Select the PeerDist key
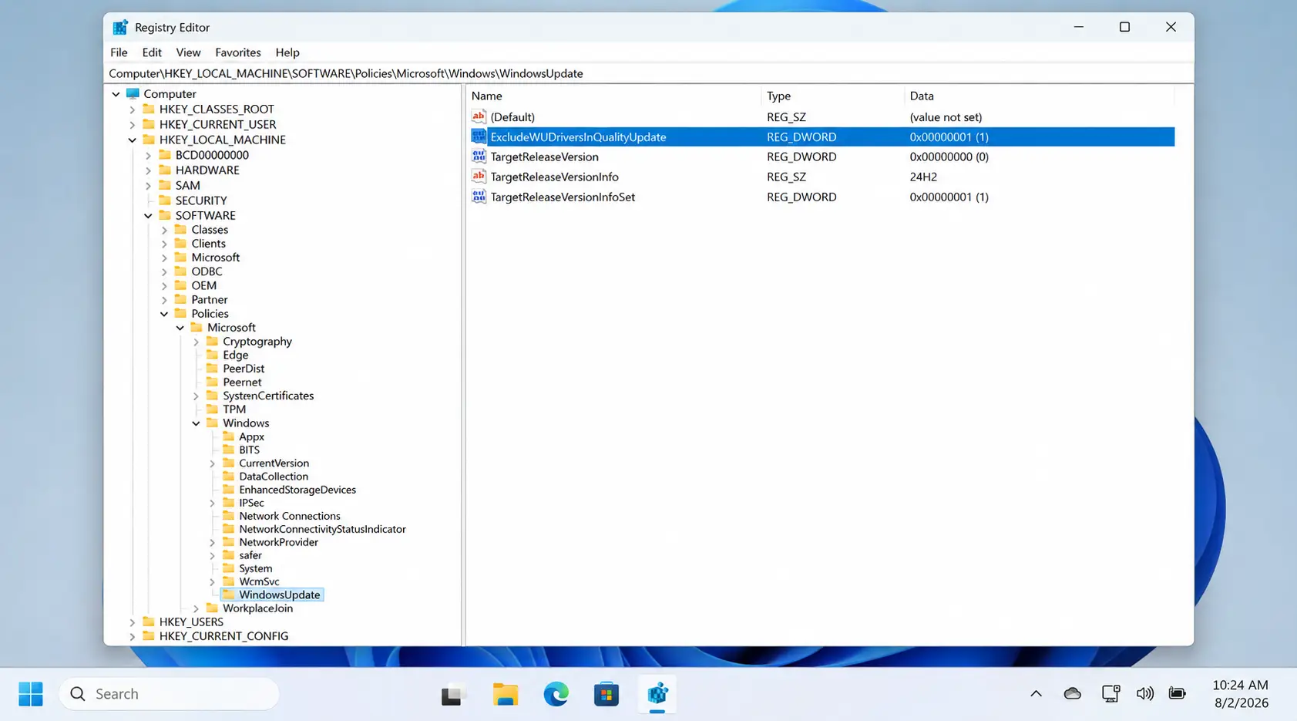 coord(244,369)
